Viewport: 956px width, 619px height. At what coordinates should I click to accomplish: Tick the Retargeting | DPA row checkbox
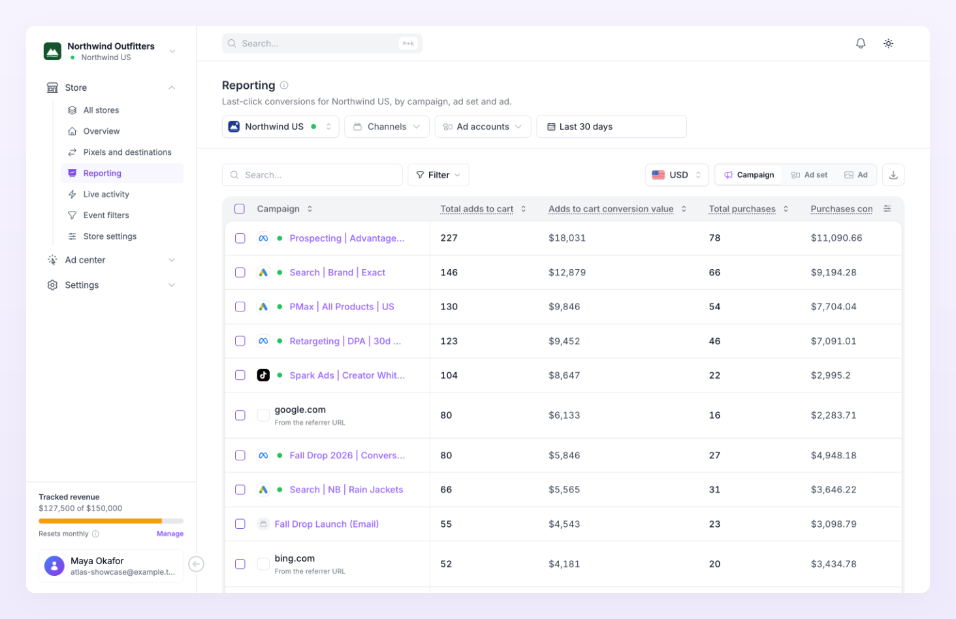coord(240,341)
